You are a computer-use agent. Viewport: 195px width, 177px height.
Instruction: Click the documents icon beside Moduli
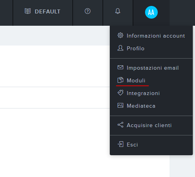point(120,80)
